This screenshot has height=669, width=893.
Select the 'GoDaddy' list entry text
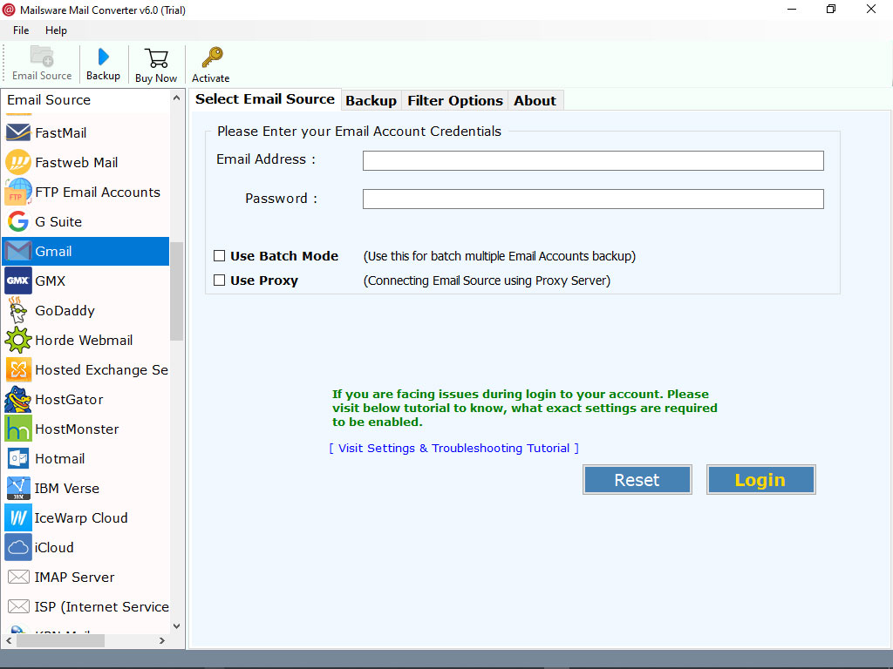(65, 311)
